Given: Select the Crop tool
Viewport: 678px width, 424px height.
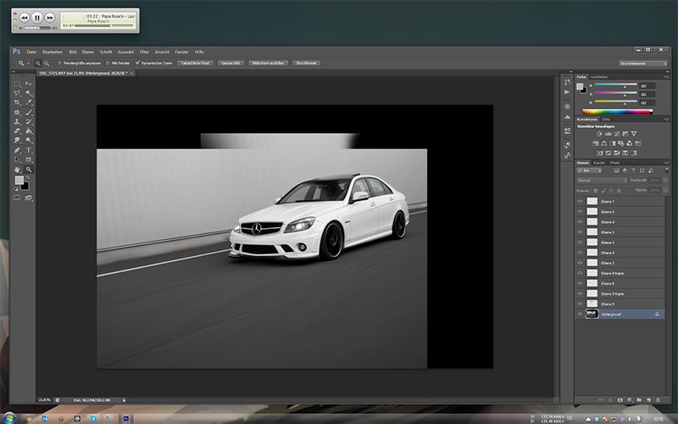Looking at the screenshot, I should pyautogui.click(x=17, y=103).
